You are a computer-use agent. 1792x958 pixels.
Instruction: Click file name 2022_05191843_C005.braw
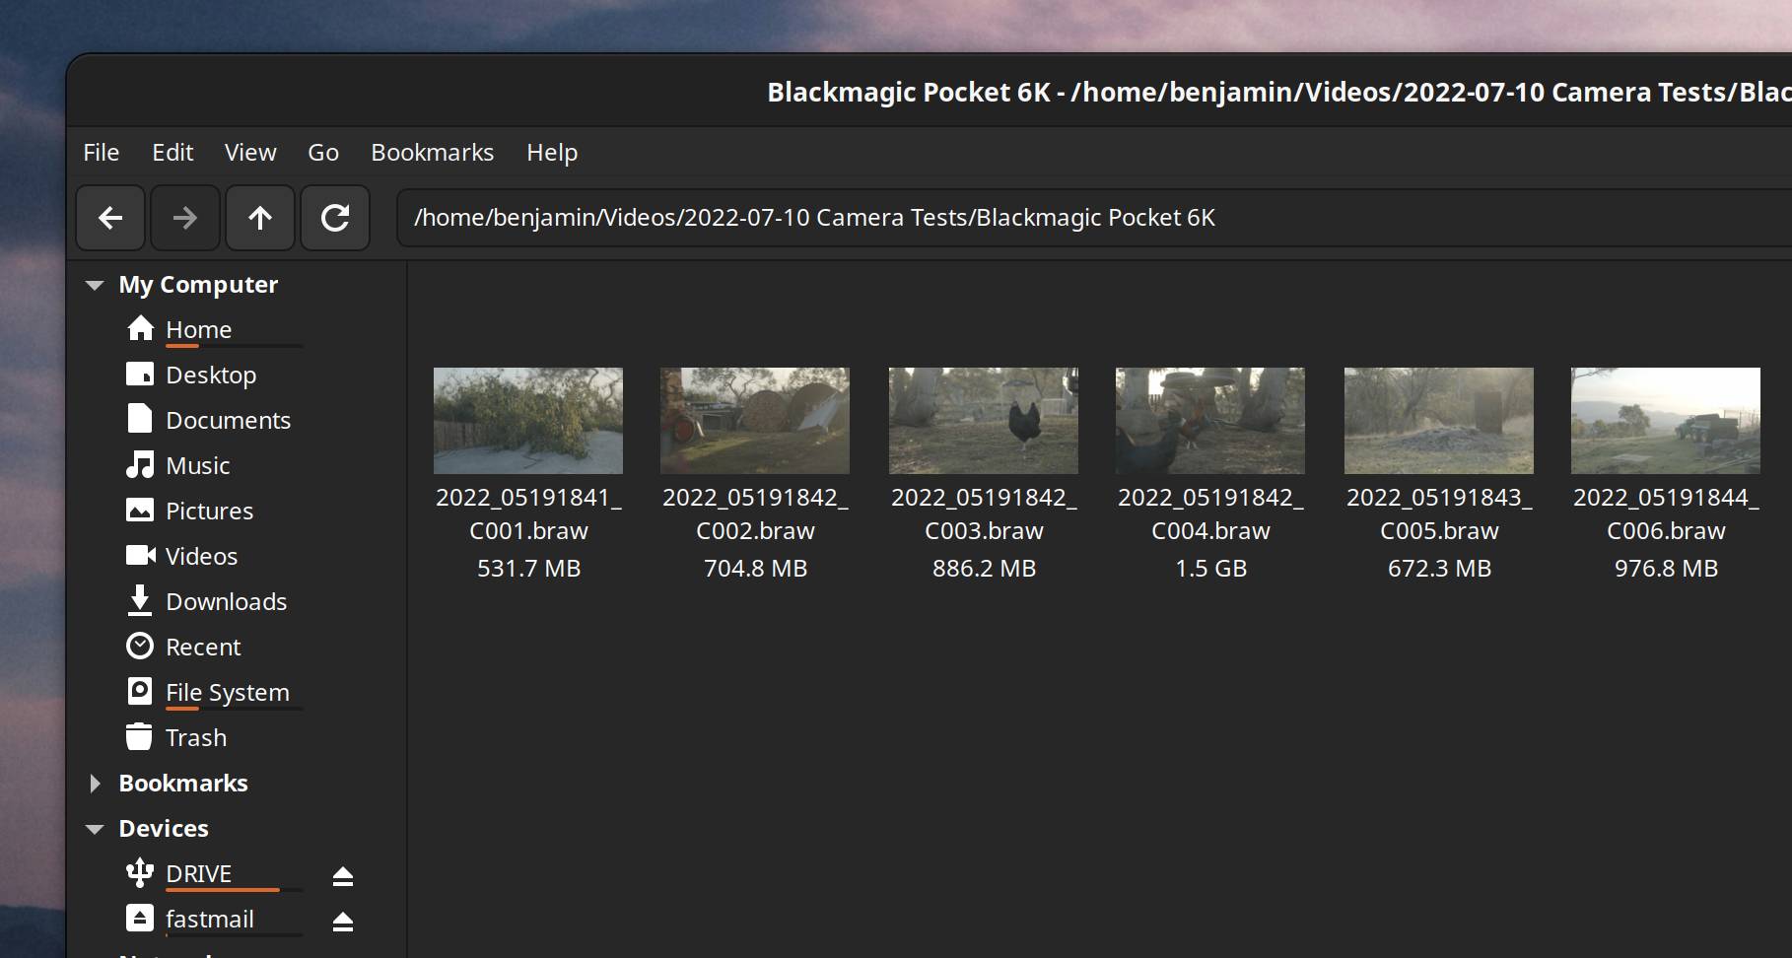coord(1439,513)
